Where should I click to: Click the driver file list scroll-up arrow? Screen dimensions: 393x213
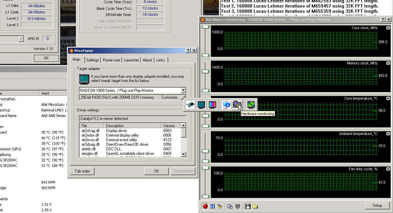[x=184, y=125]
